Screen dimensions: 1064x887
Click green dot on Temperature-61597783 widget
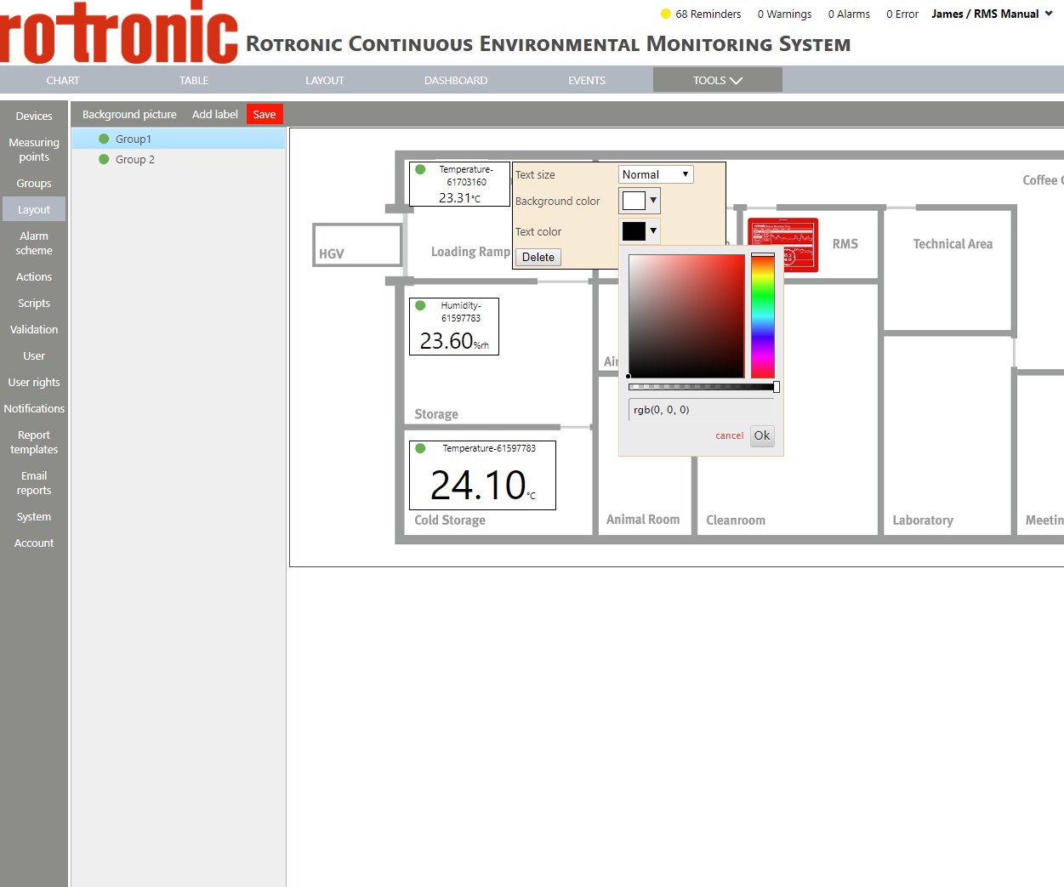click(420, 448)
